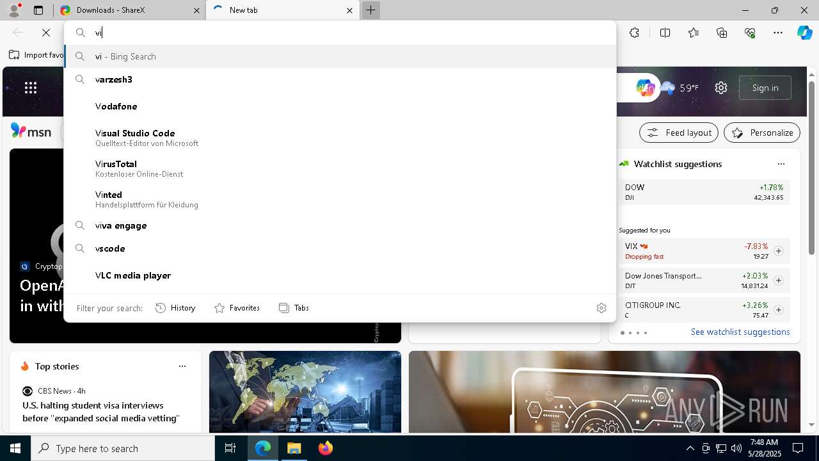The height and width of the screenshot is (461, 819).
Task: Choose the vscode suggestion
Action: [x=340, y=248]
